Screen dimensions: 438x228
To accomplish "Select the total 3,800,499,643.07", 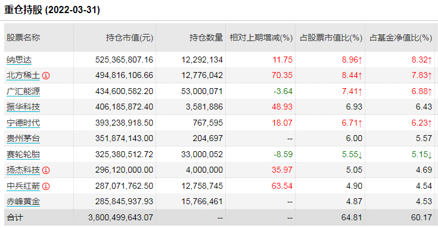I will point(120,217).
